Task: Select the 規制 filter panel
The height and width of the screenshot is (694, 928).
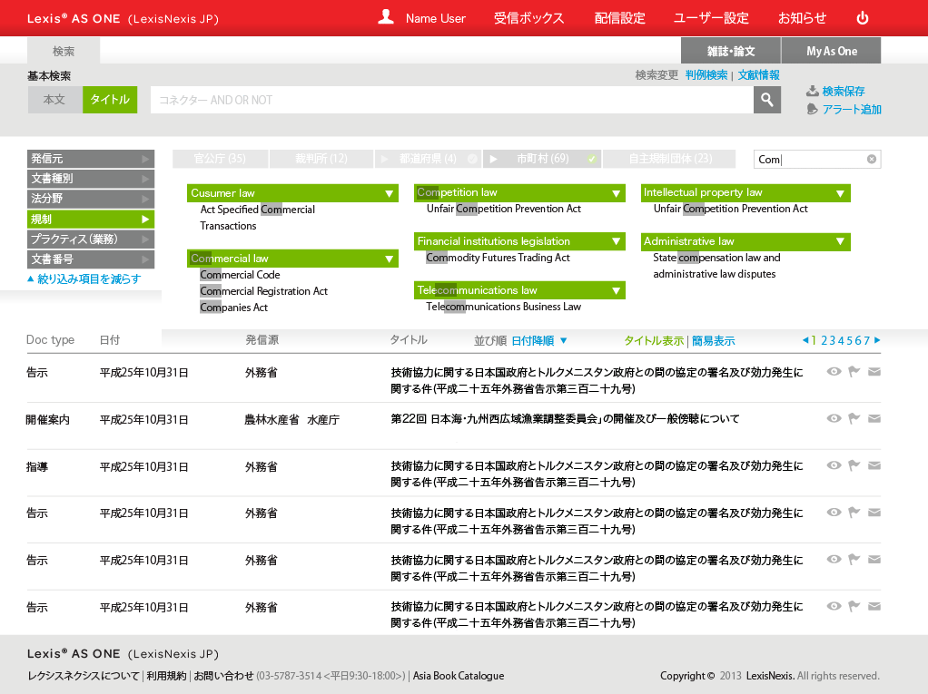Action: tap(91, 220)
